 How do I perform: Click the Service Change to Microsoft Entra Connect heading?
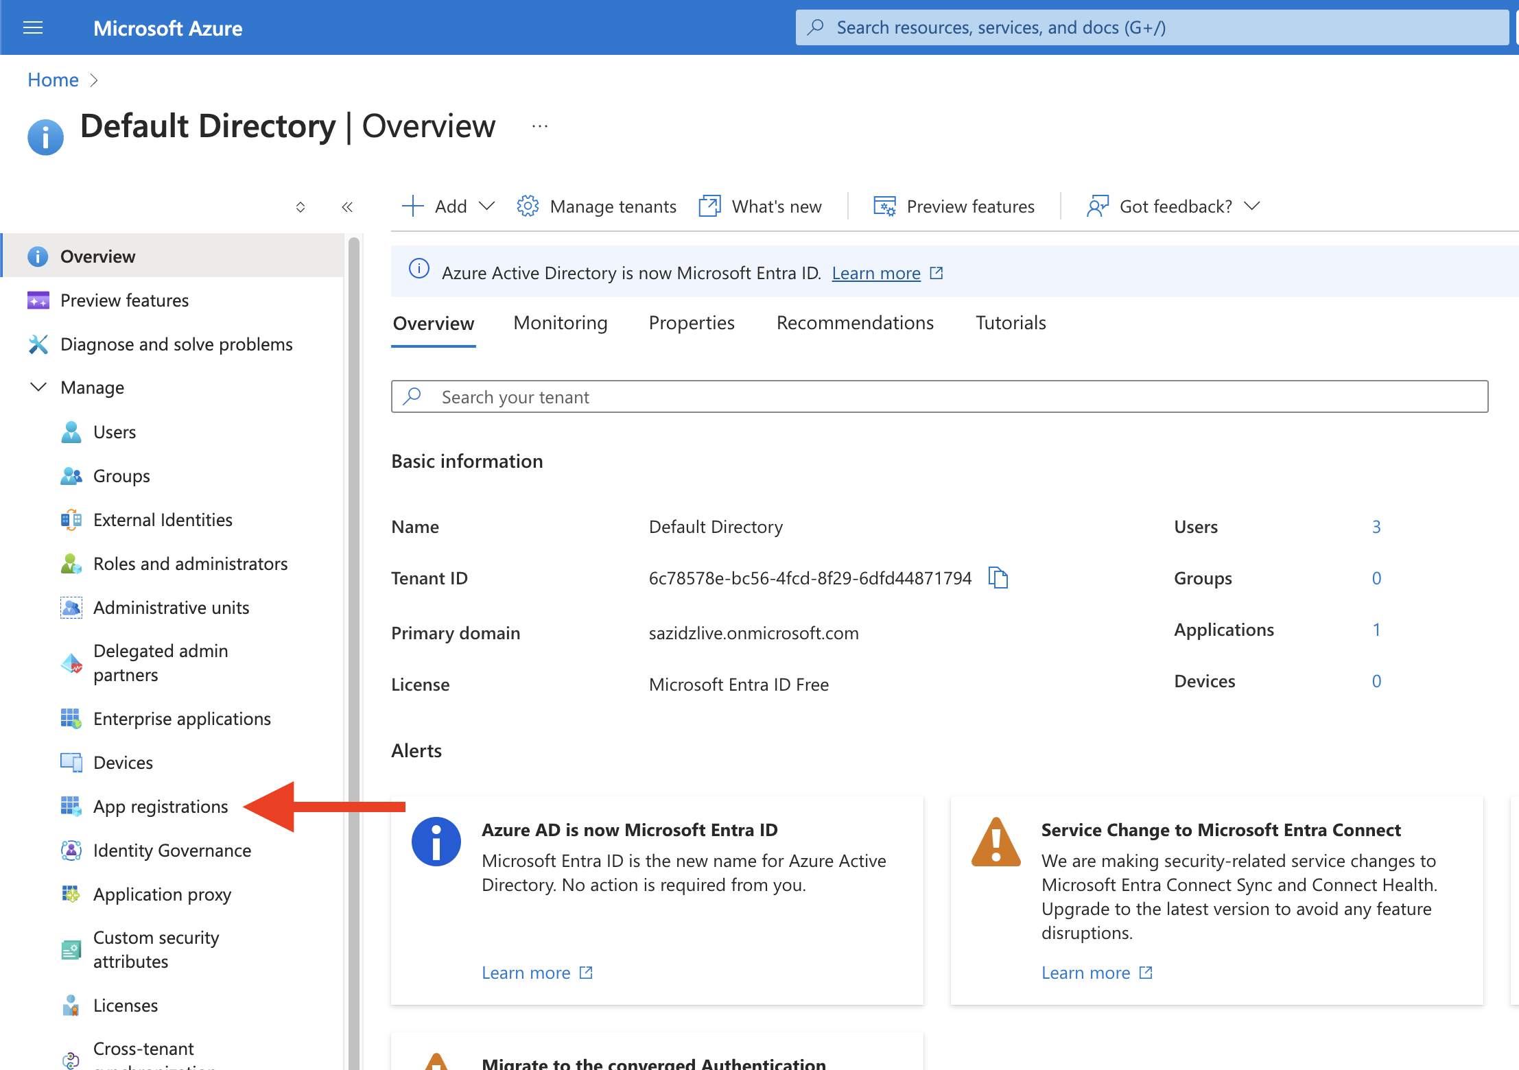coord(1221,830)
